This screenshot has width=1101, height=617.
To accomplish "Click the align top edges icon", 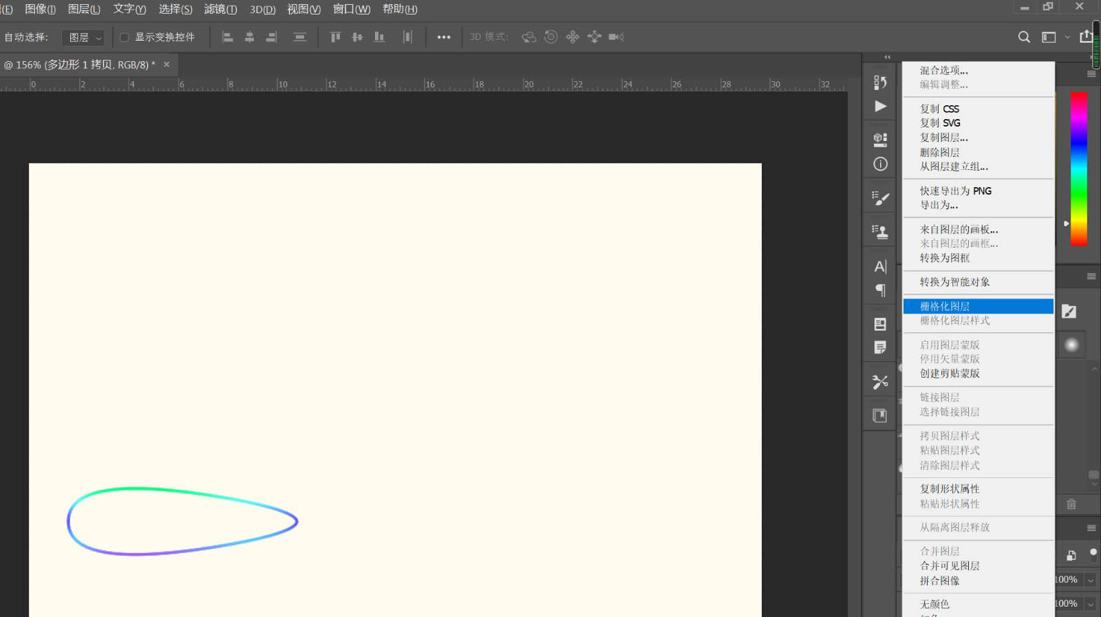I will click(335, 37).
